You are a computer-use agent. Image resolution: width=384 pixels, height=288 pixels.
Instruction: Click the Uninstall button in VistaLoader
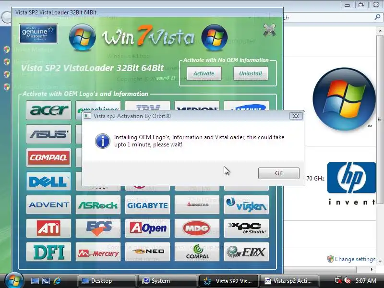coord(251,73)
